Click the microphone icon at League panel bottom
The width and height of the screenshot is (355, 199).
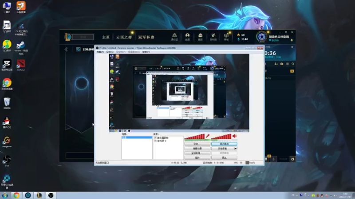(x=273, y=159)
